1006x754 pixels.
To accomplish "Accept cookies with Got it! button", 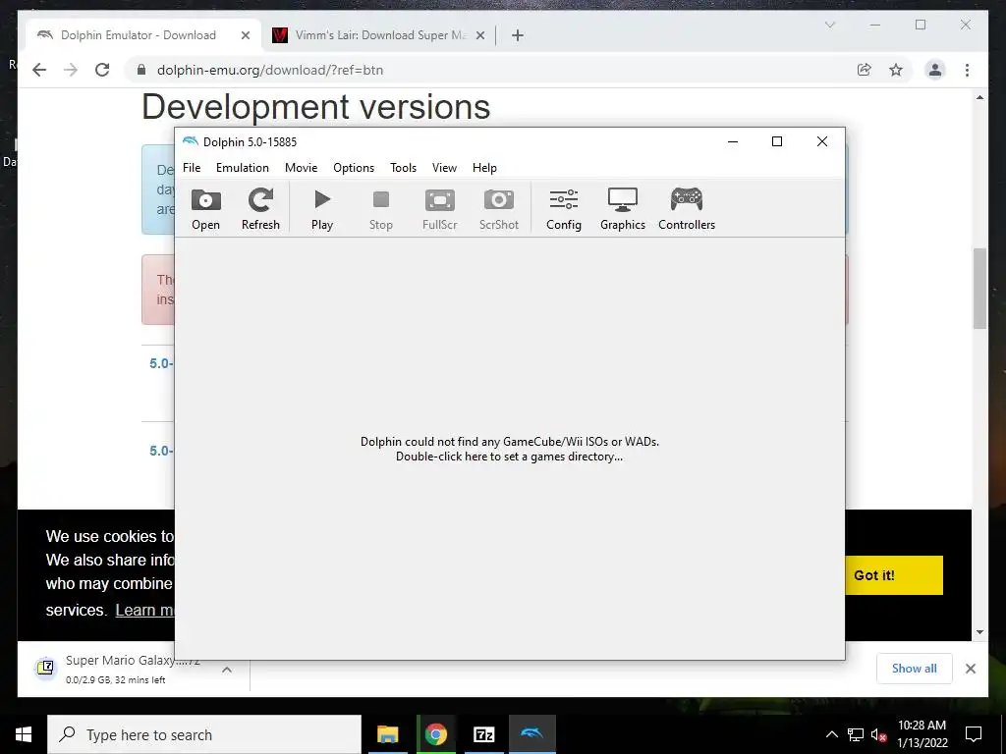I will (x=893, y=575).
